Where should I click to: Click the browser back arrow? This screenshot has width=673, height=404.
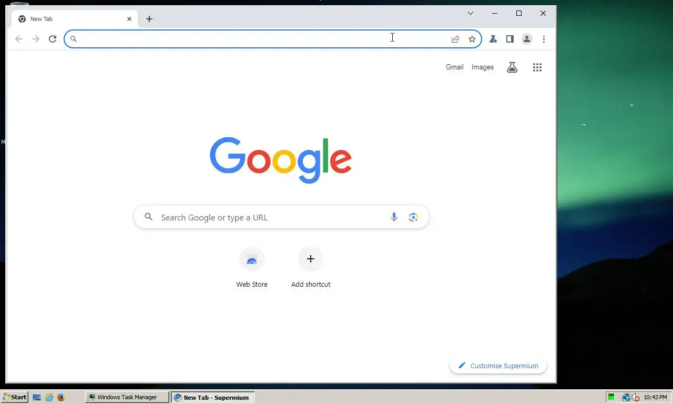coord(19,39)
